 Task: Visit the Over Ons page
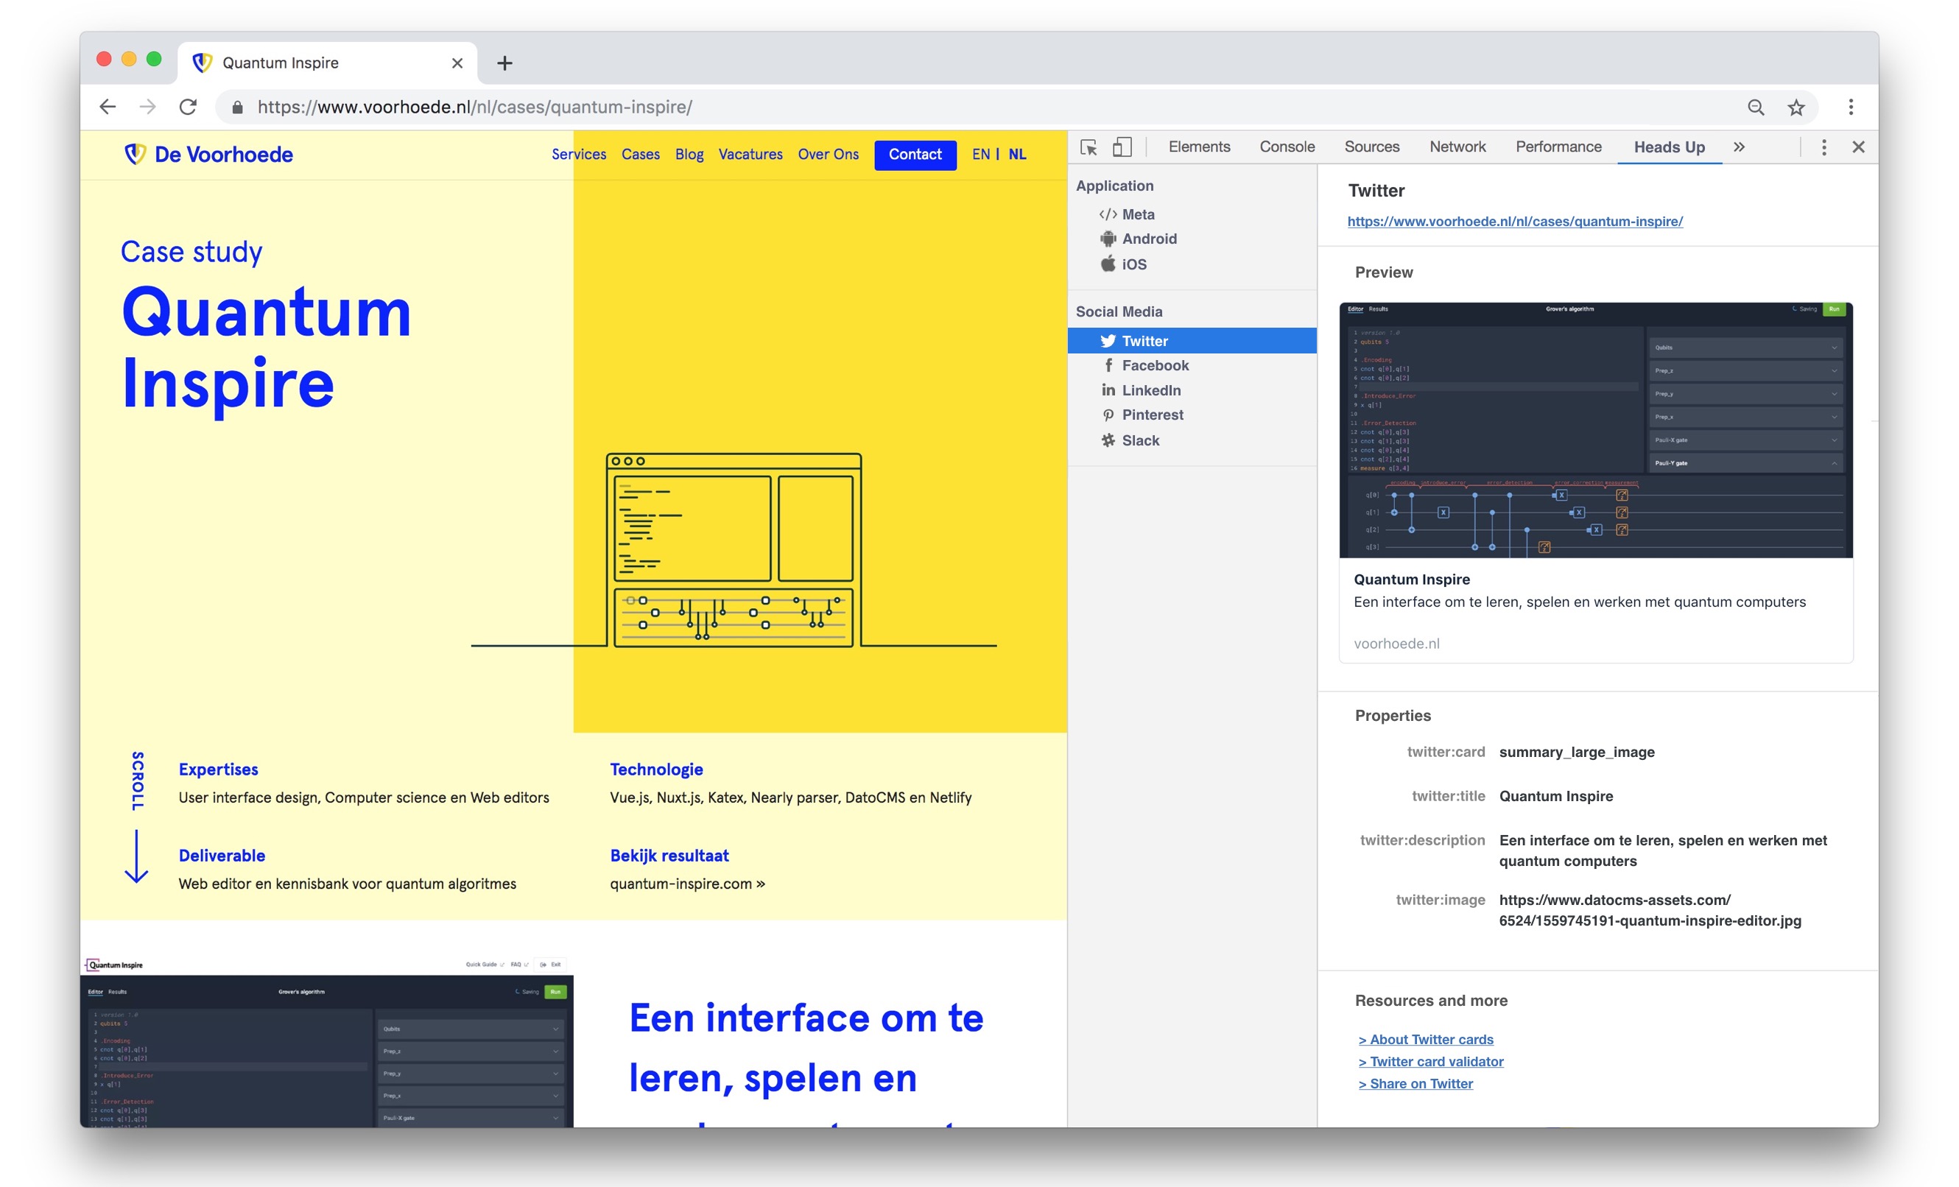pyautogui.click(x=829, y=154)
